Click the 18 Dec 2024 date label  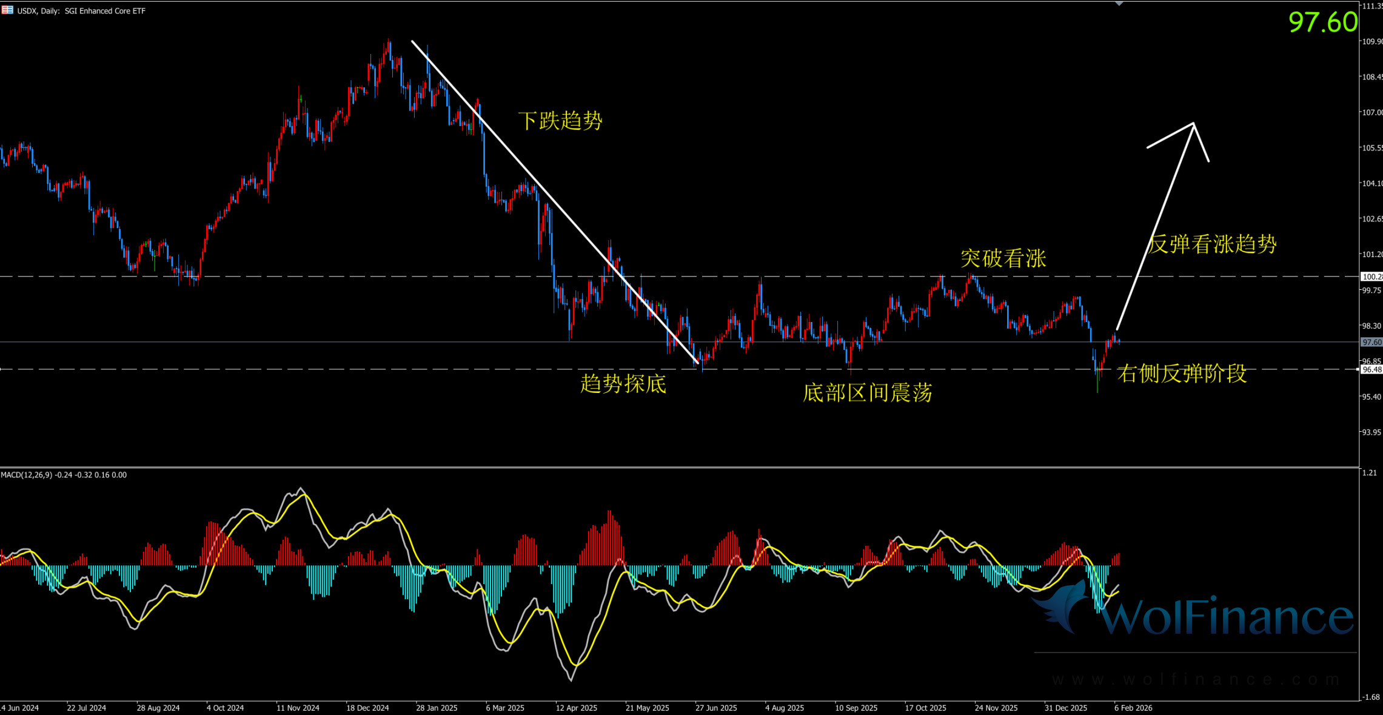(367, 708)
